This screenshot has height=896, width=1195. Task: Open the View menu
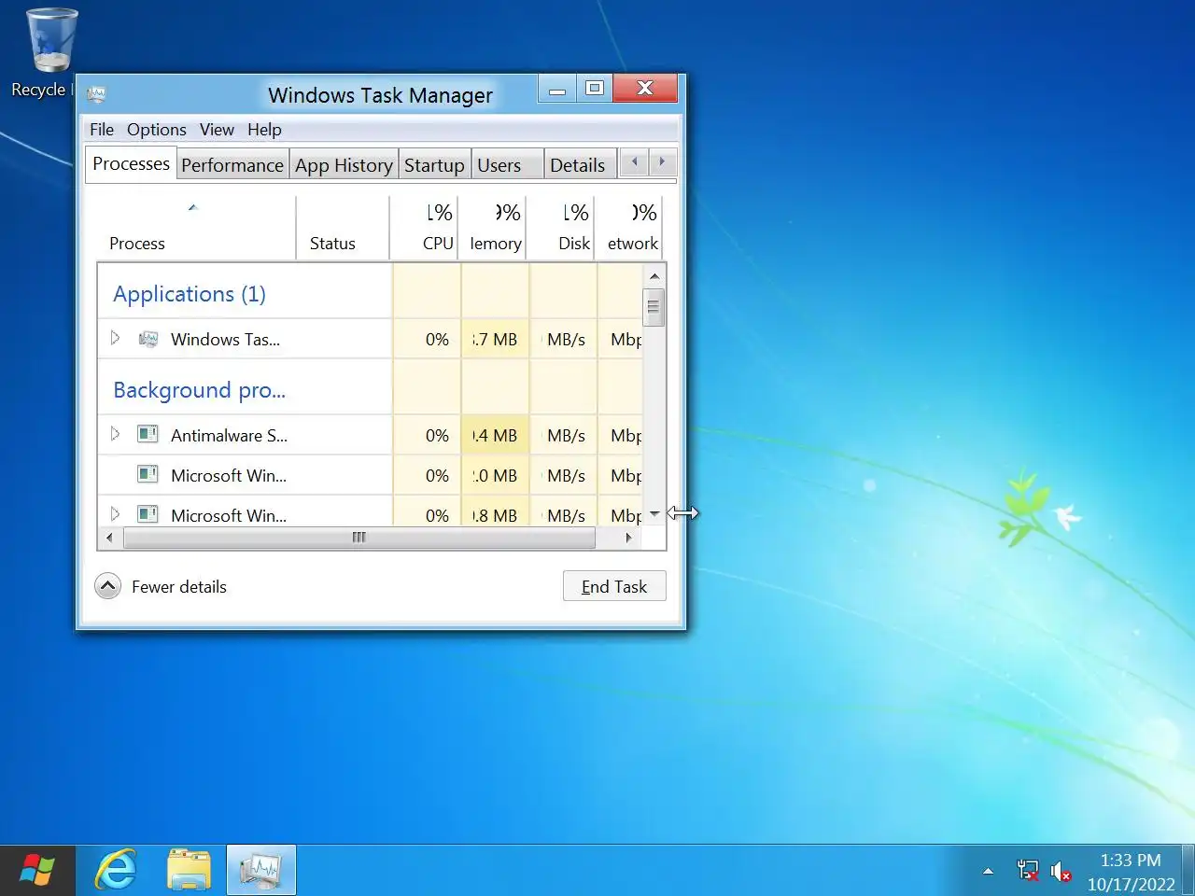click(217, 130)
